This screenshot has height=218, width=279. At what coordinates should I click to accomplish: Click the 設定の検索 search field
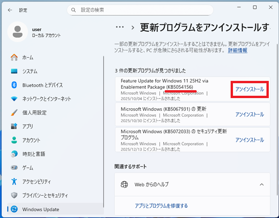139,10
